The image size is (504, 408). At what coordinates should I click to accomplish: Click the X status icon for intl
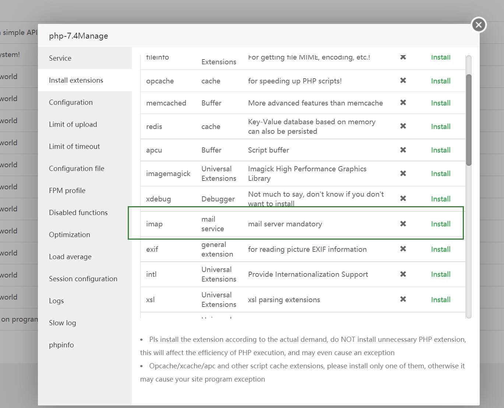403,274
